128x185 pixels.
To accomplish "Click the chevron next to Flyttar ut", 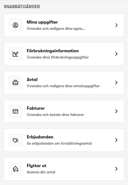I will coord(116,169).
